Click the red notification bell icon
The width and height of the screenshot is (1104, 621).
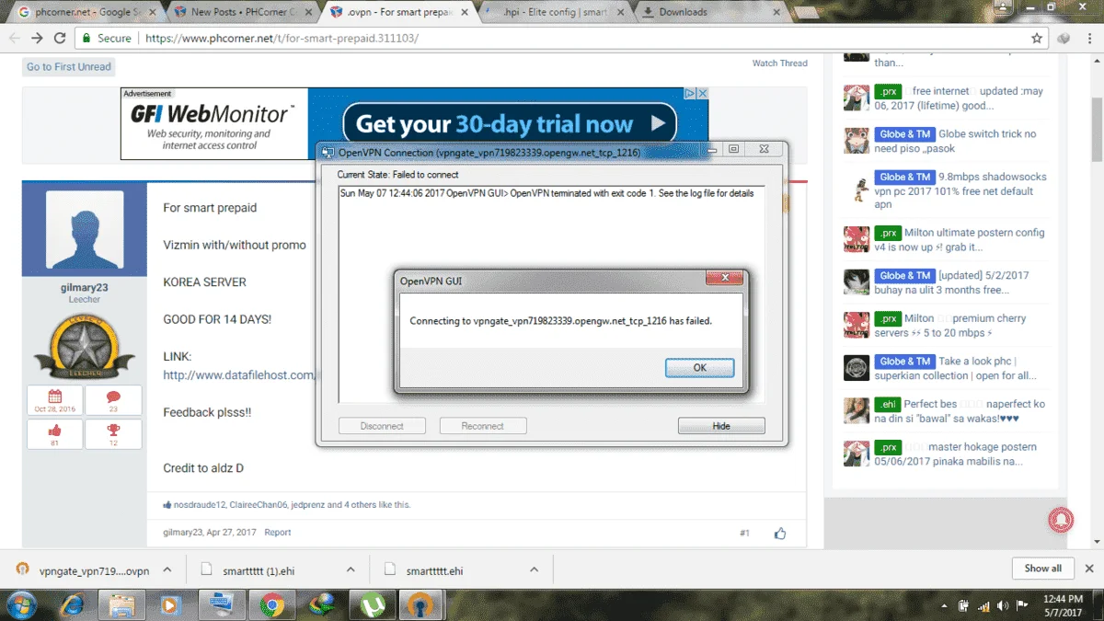click(1062, 520)
